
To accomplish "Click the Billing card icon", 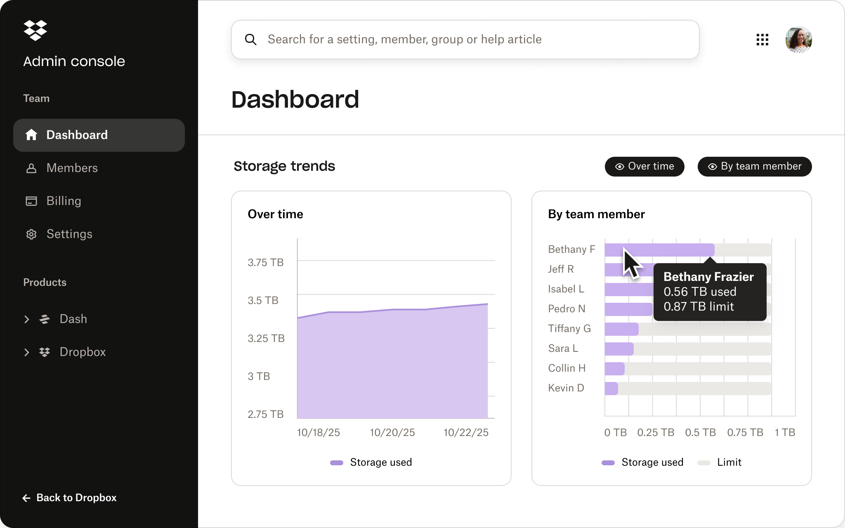I will click(31, 201).
